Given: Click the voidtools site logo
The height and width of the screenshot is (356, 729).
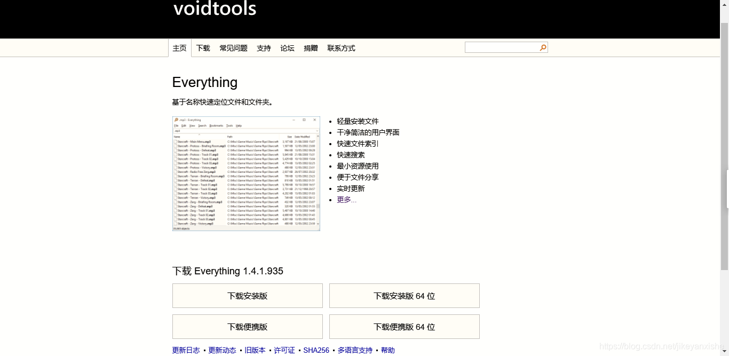Looking at the screenshot, I should click(215, 9).
